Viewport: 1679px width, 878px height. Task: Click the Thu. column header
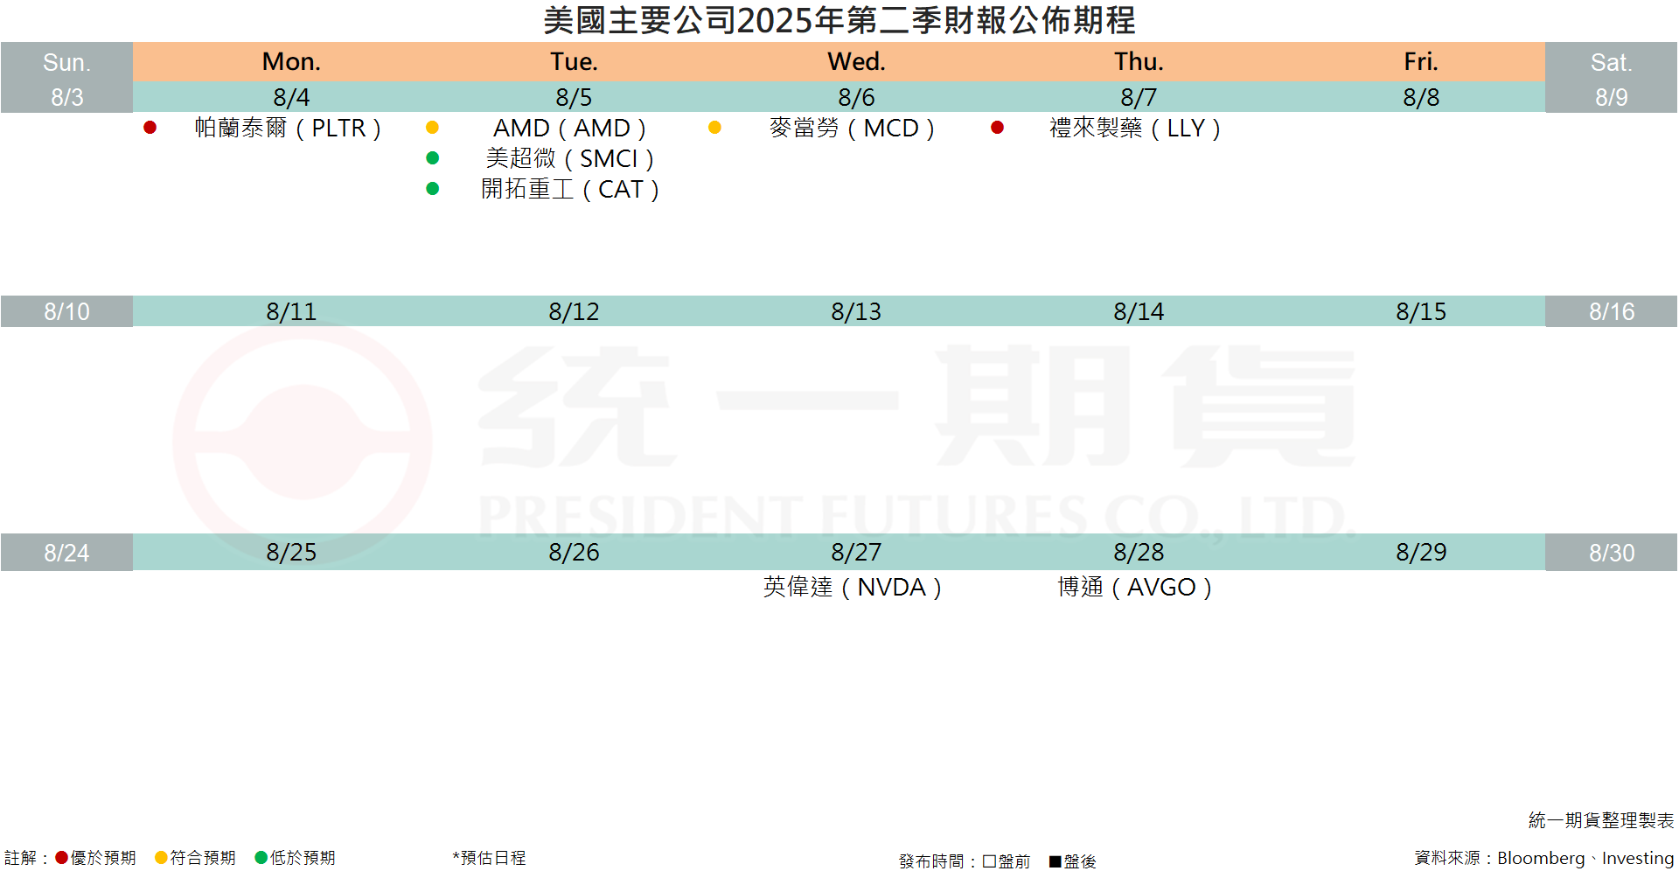coord(1139,62)
